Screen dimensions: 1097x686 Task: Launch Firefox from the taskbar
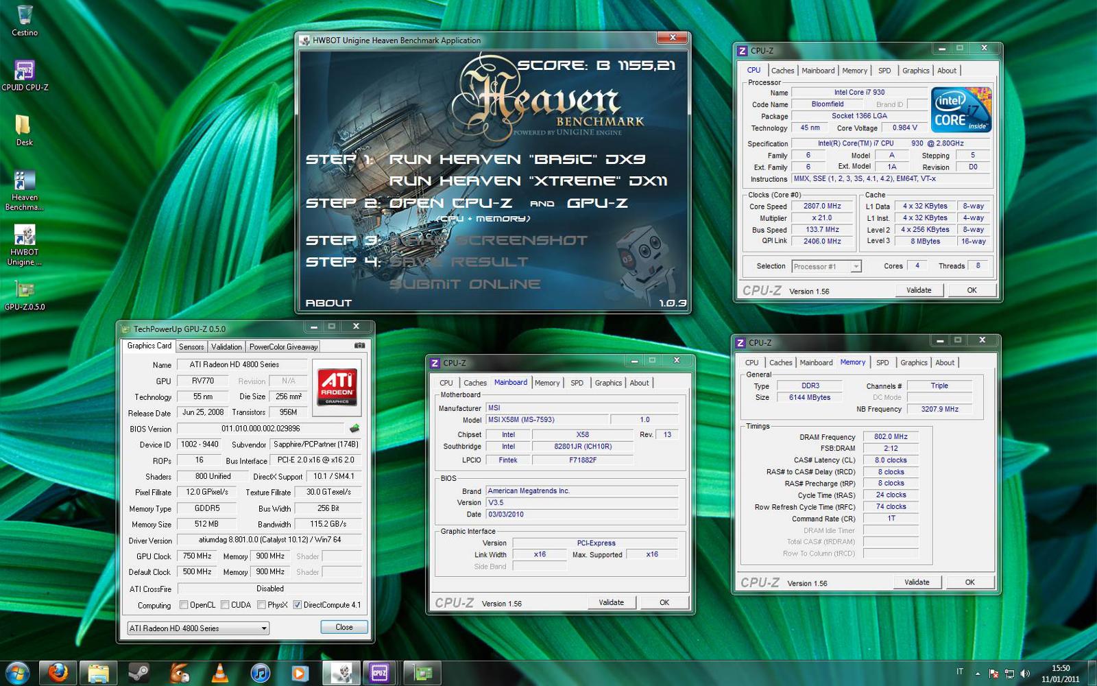[58, 673]
